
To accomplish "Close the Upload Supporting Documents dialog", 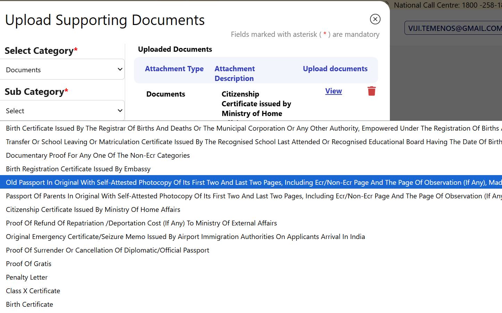I will click(375, 19).
